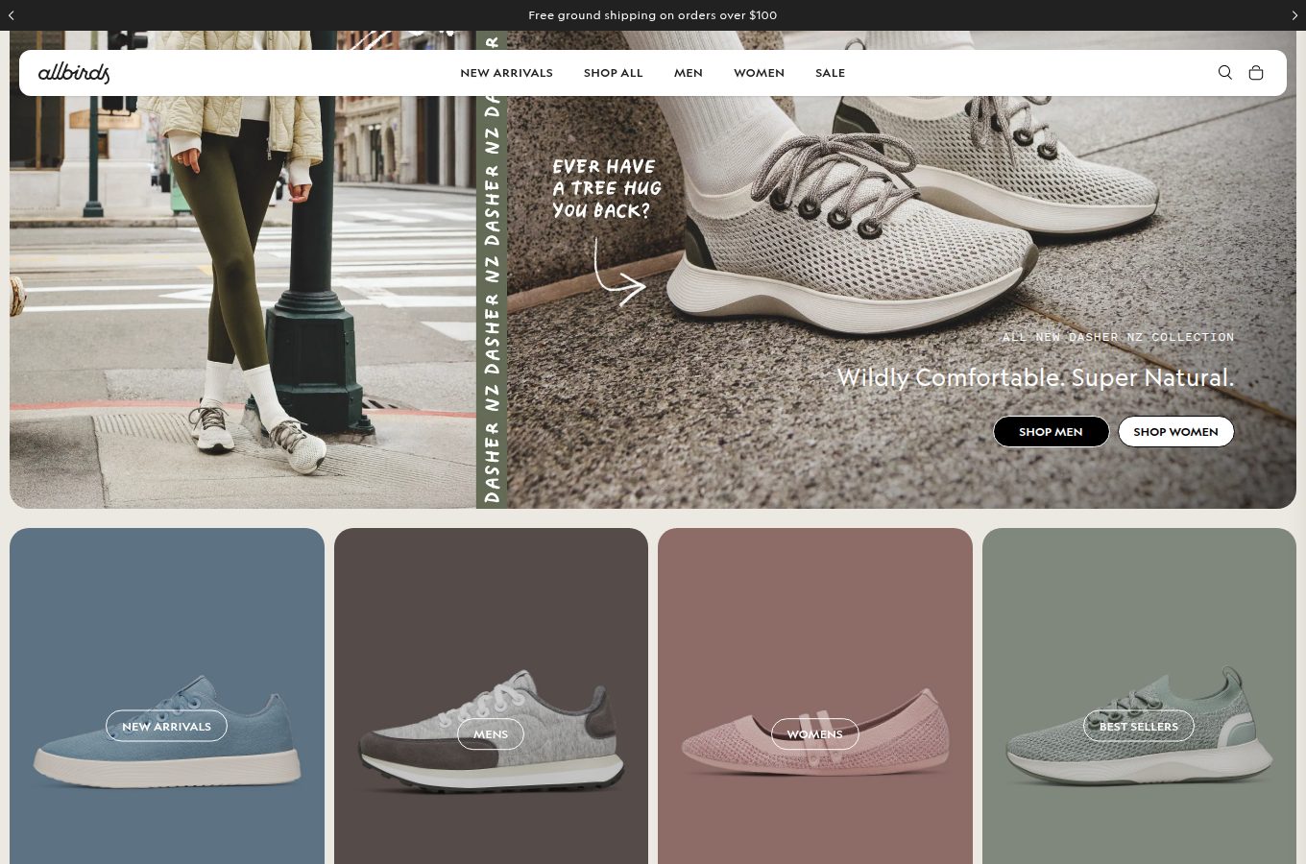Go to the Sale section

pyautogui.click(x=830, y=73)
